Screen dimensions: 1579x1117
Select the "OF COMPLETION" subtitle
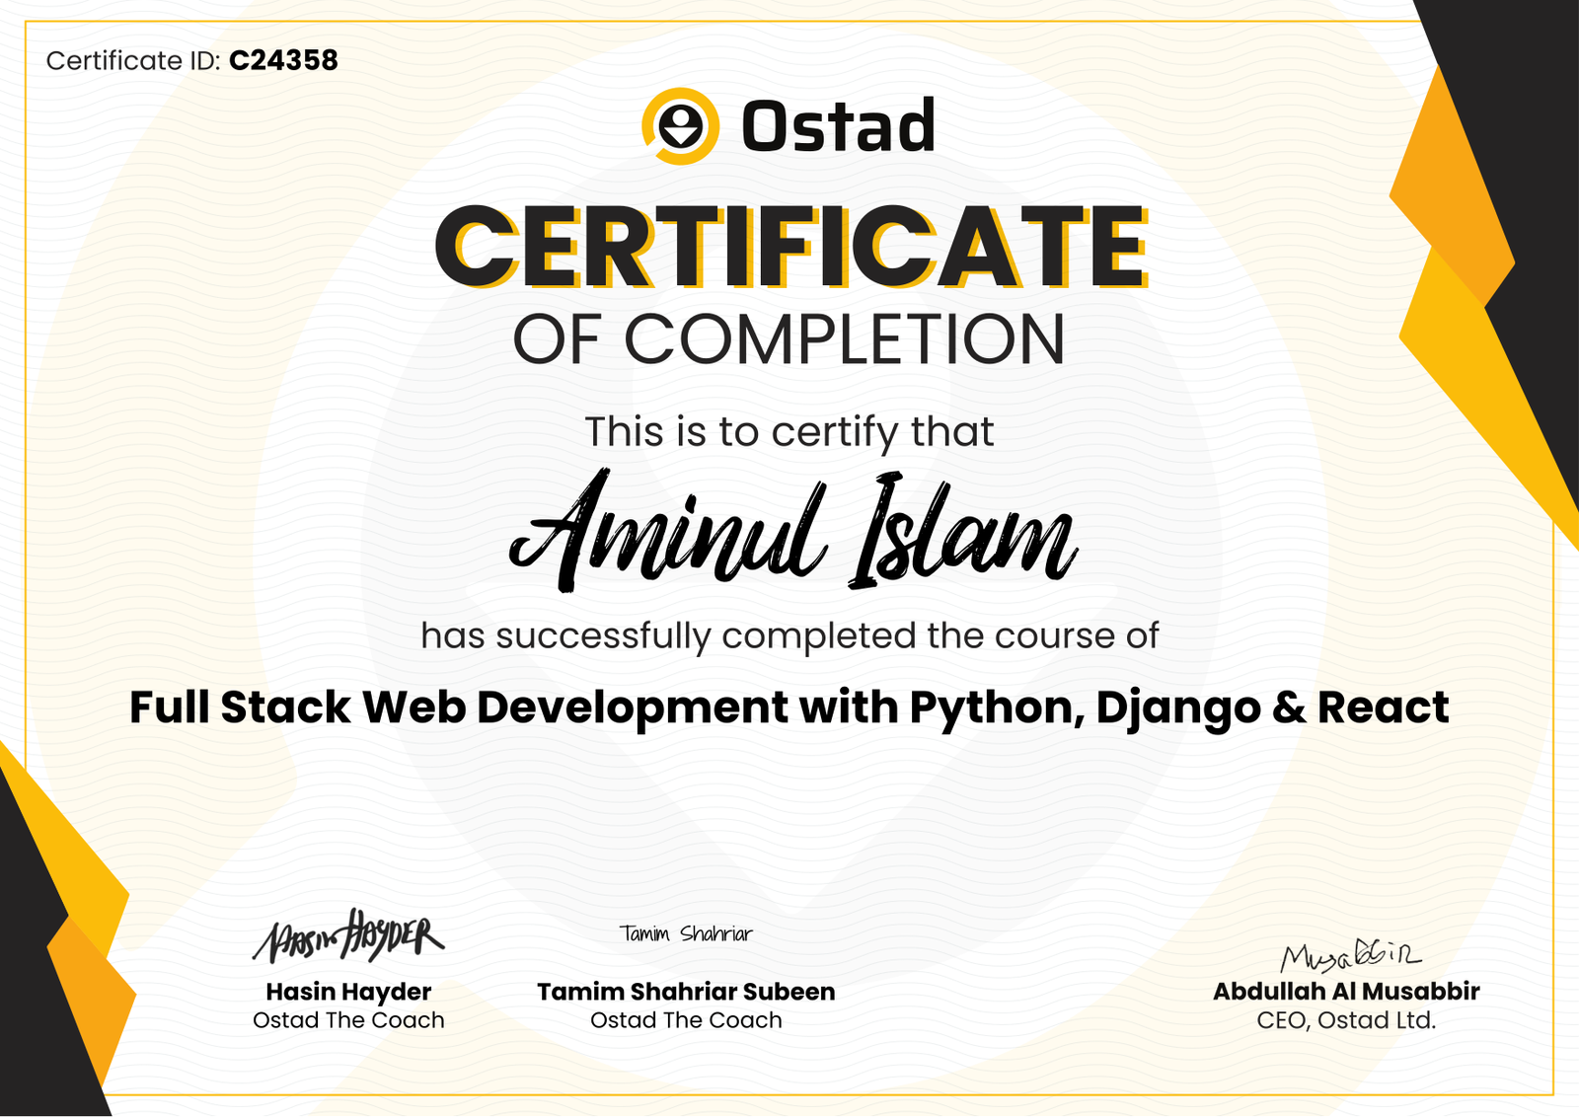tap(789, 339)
